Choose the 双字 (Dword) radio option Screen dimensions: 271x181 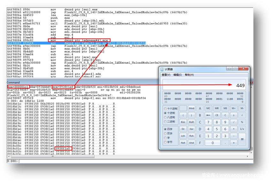click(165, 133)
